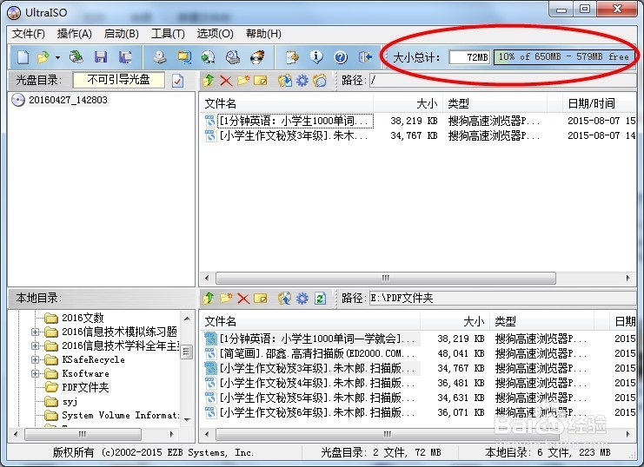
Task: Open the About info icon
Action: (316, 57)
